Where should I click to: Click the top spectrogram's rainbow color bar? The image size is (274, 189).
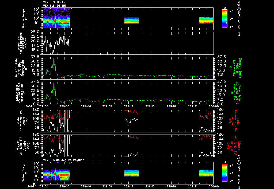pos(224,18)
